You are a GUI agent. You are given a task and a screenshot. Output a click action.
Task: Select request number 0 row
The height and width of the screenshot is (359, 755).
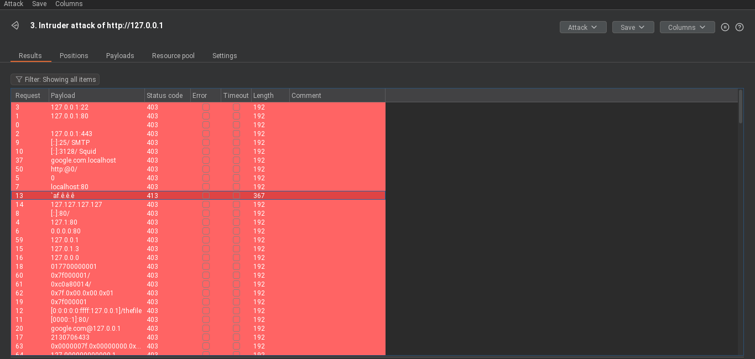(198, 125)
